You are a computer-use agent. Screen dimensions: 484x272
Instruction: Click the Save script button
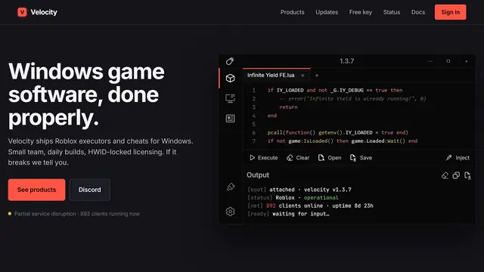click(x=361, y=158)
